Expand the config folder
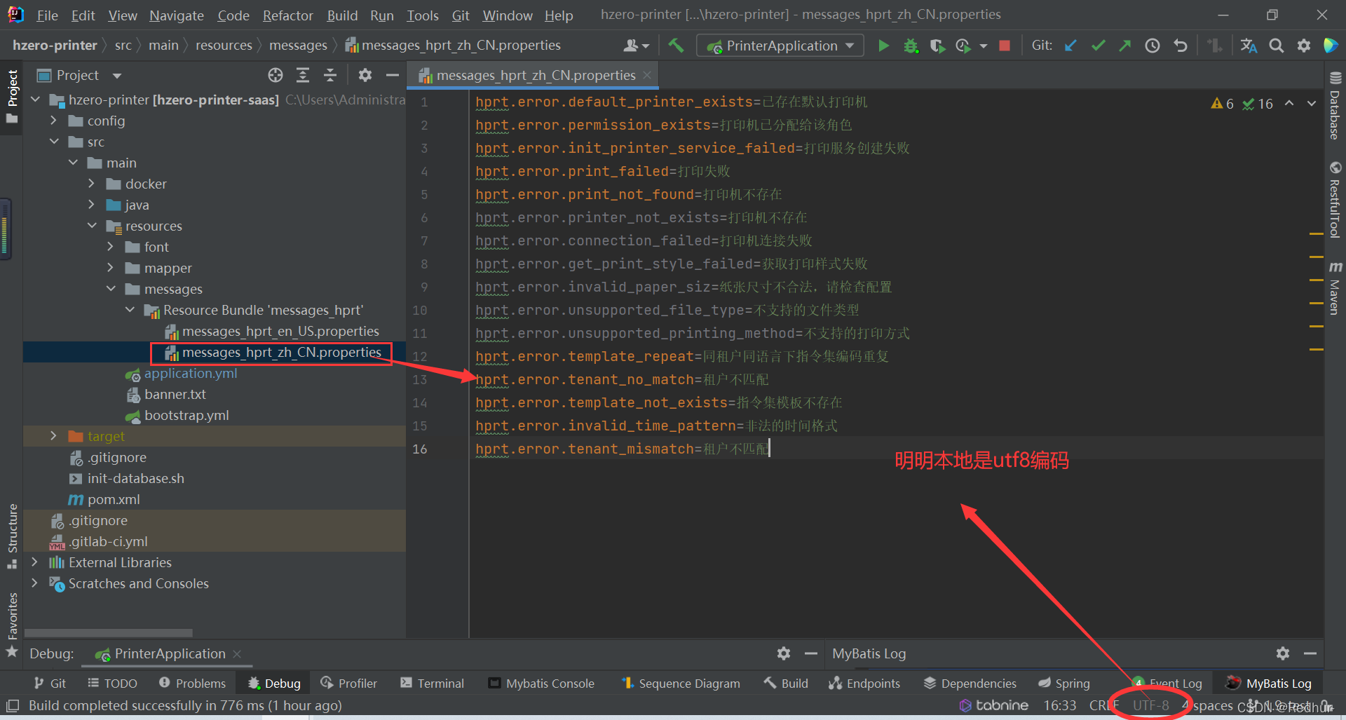The height and width of the screenshot is (720, 1346). 54,121
